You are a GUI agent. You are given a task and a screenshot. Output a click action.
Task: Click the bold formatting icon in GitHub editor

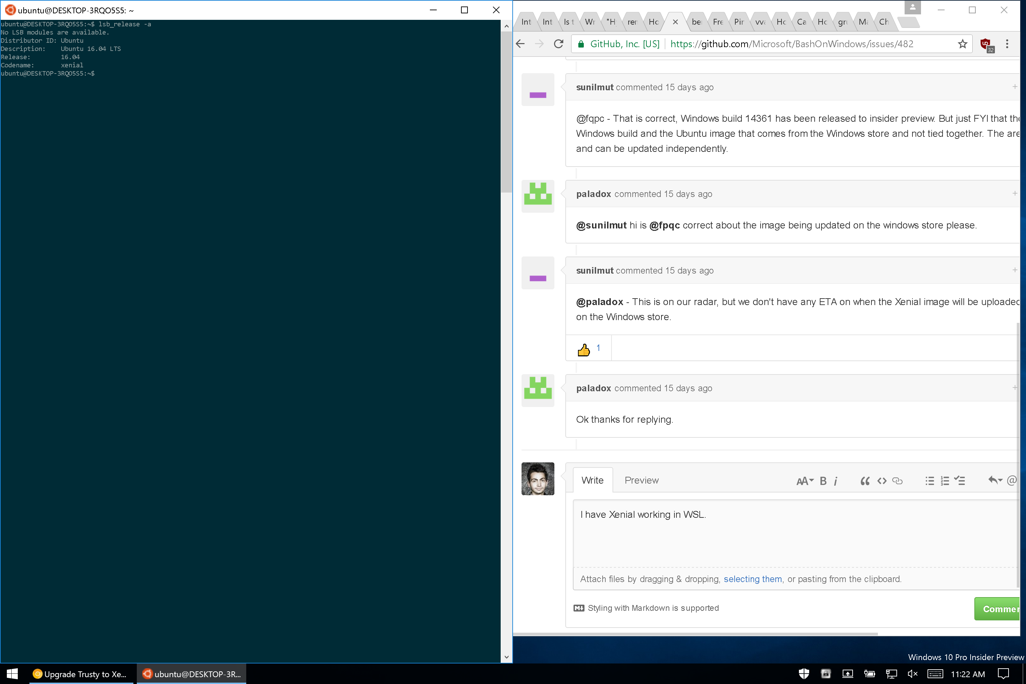[x=823, y=480]
